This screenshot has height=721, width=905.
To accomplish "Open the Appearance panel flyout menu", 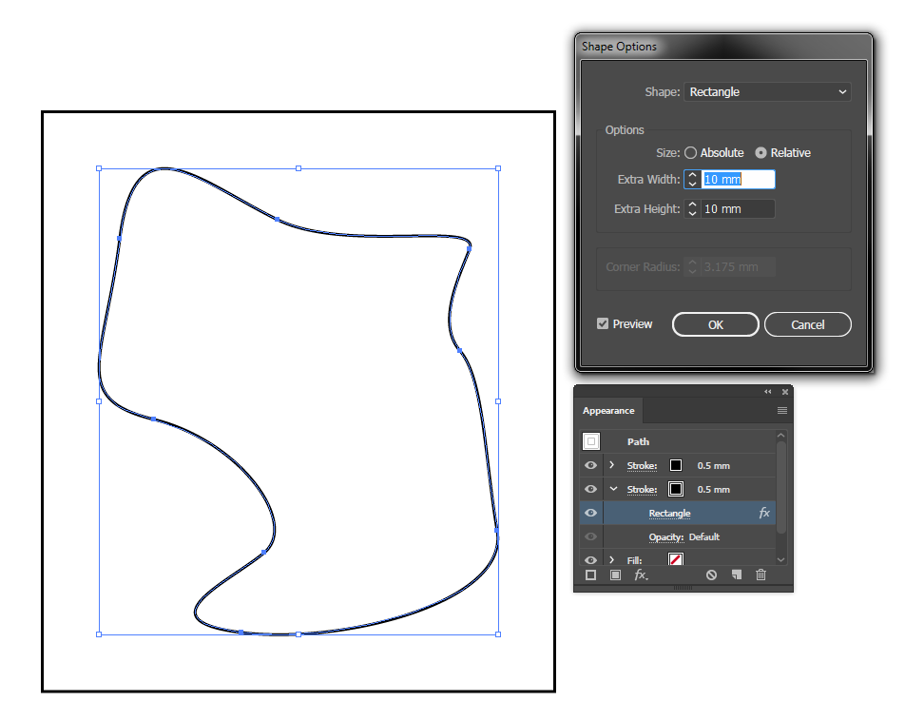I will (x=782, y=410).
